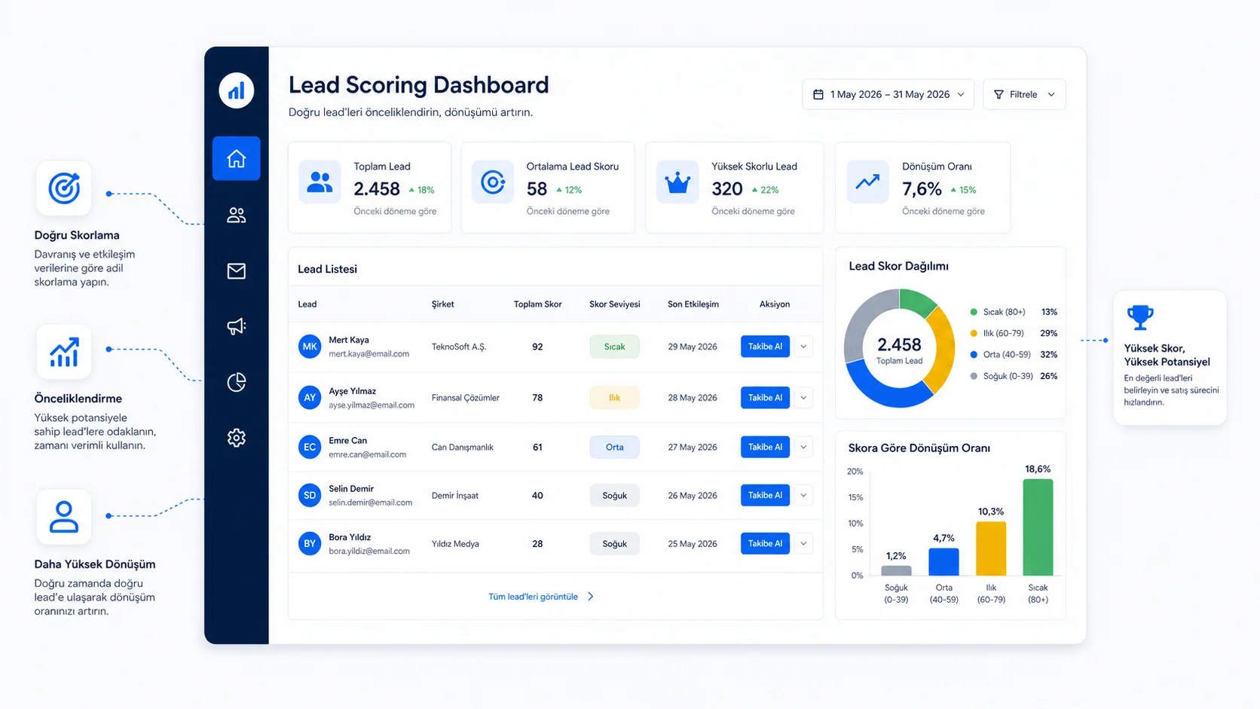
Task: Click the company name Can Danışmanlık
Action: (x=462, y=447)
